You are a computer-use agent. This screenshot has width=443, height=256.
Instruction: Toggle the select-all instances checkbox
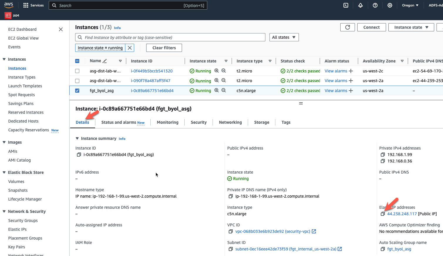[77, 61]
